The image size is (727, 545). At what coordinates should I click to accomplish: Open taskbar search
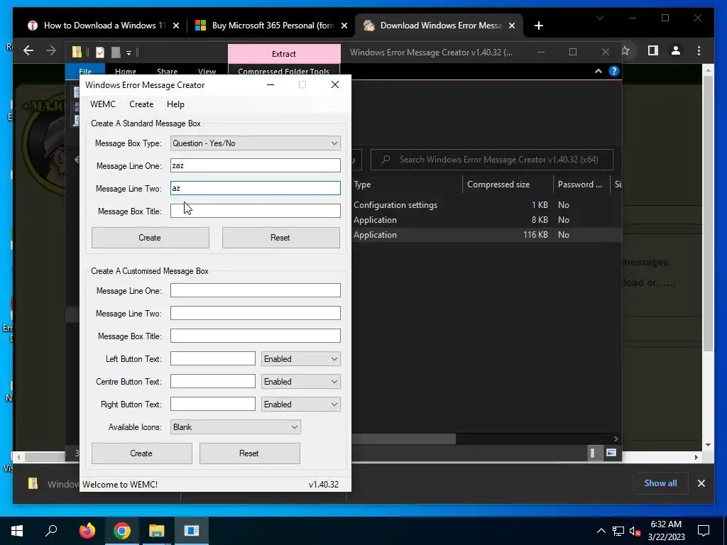point(51,531)
